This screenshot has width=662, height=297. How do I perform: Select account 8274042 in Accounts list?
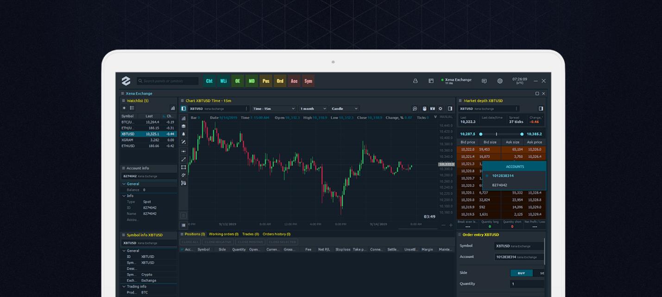click(x=499, y=185)
